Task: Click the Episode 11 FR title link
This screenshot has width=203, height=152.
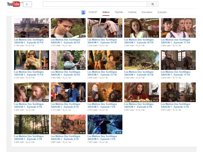Action: [x=176, y=73]
